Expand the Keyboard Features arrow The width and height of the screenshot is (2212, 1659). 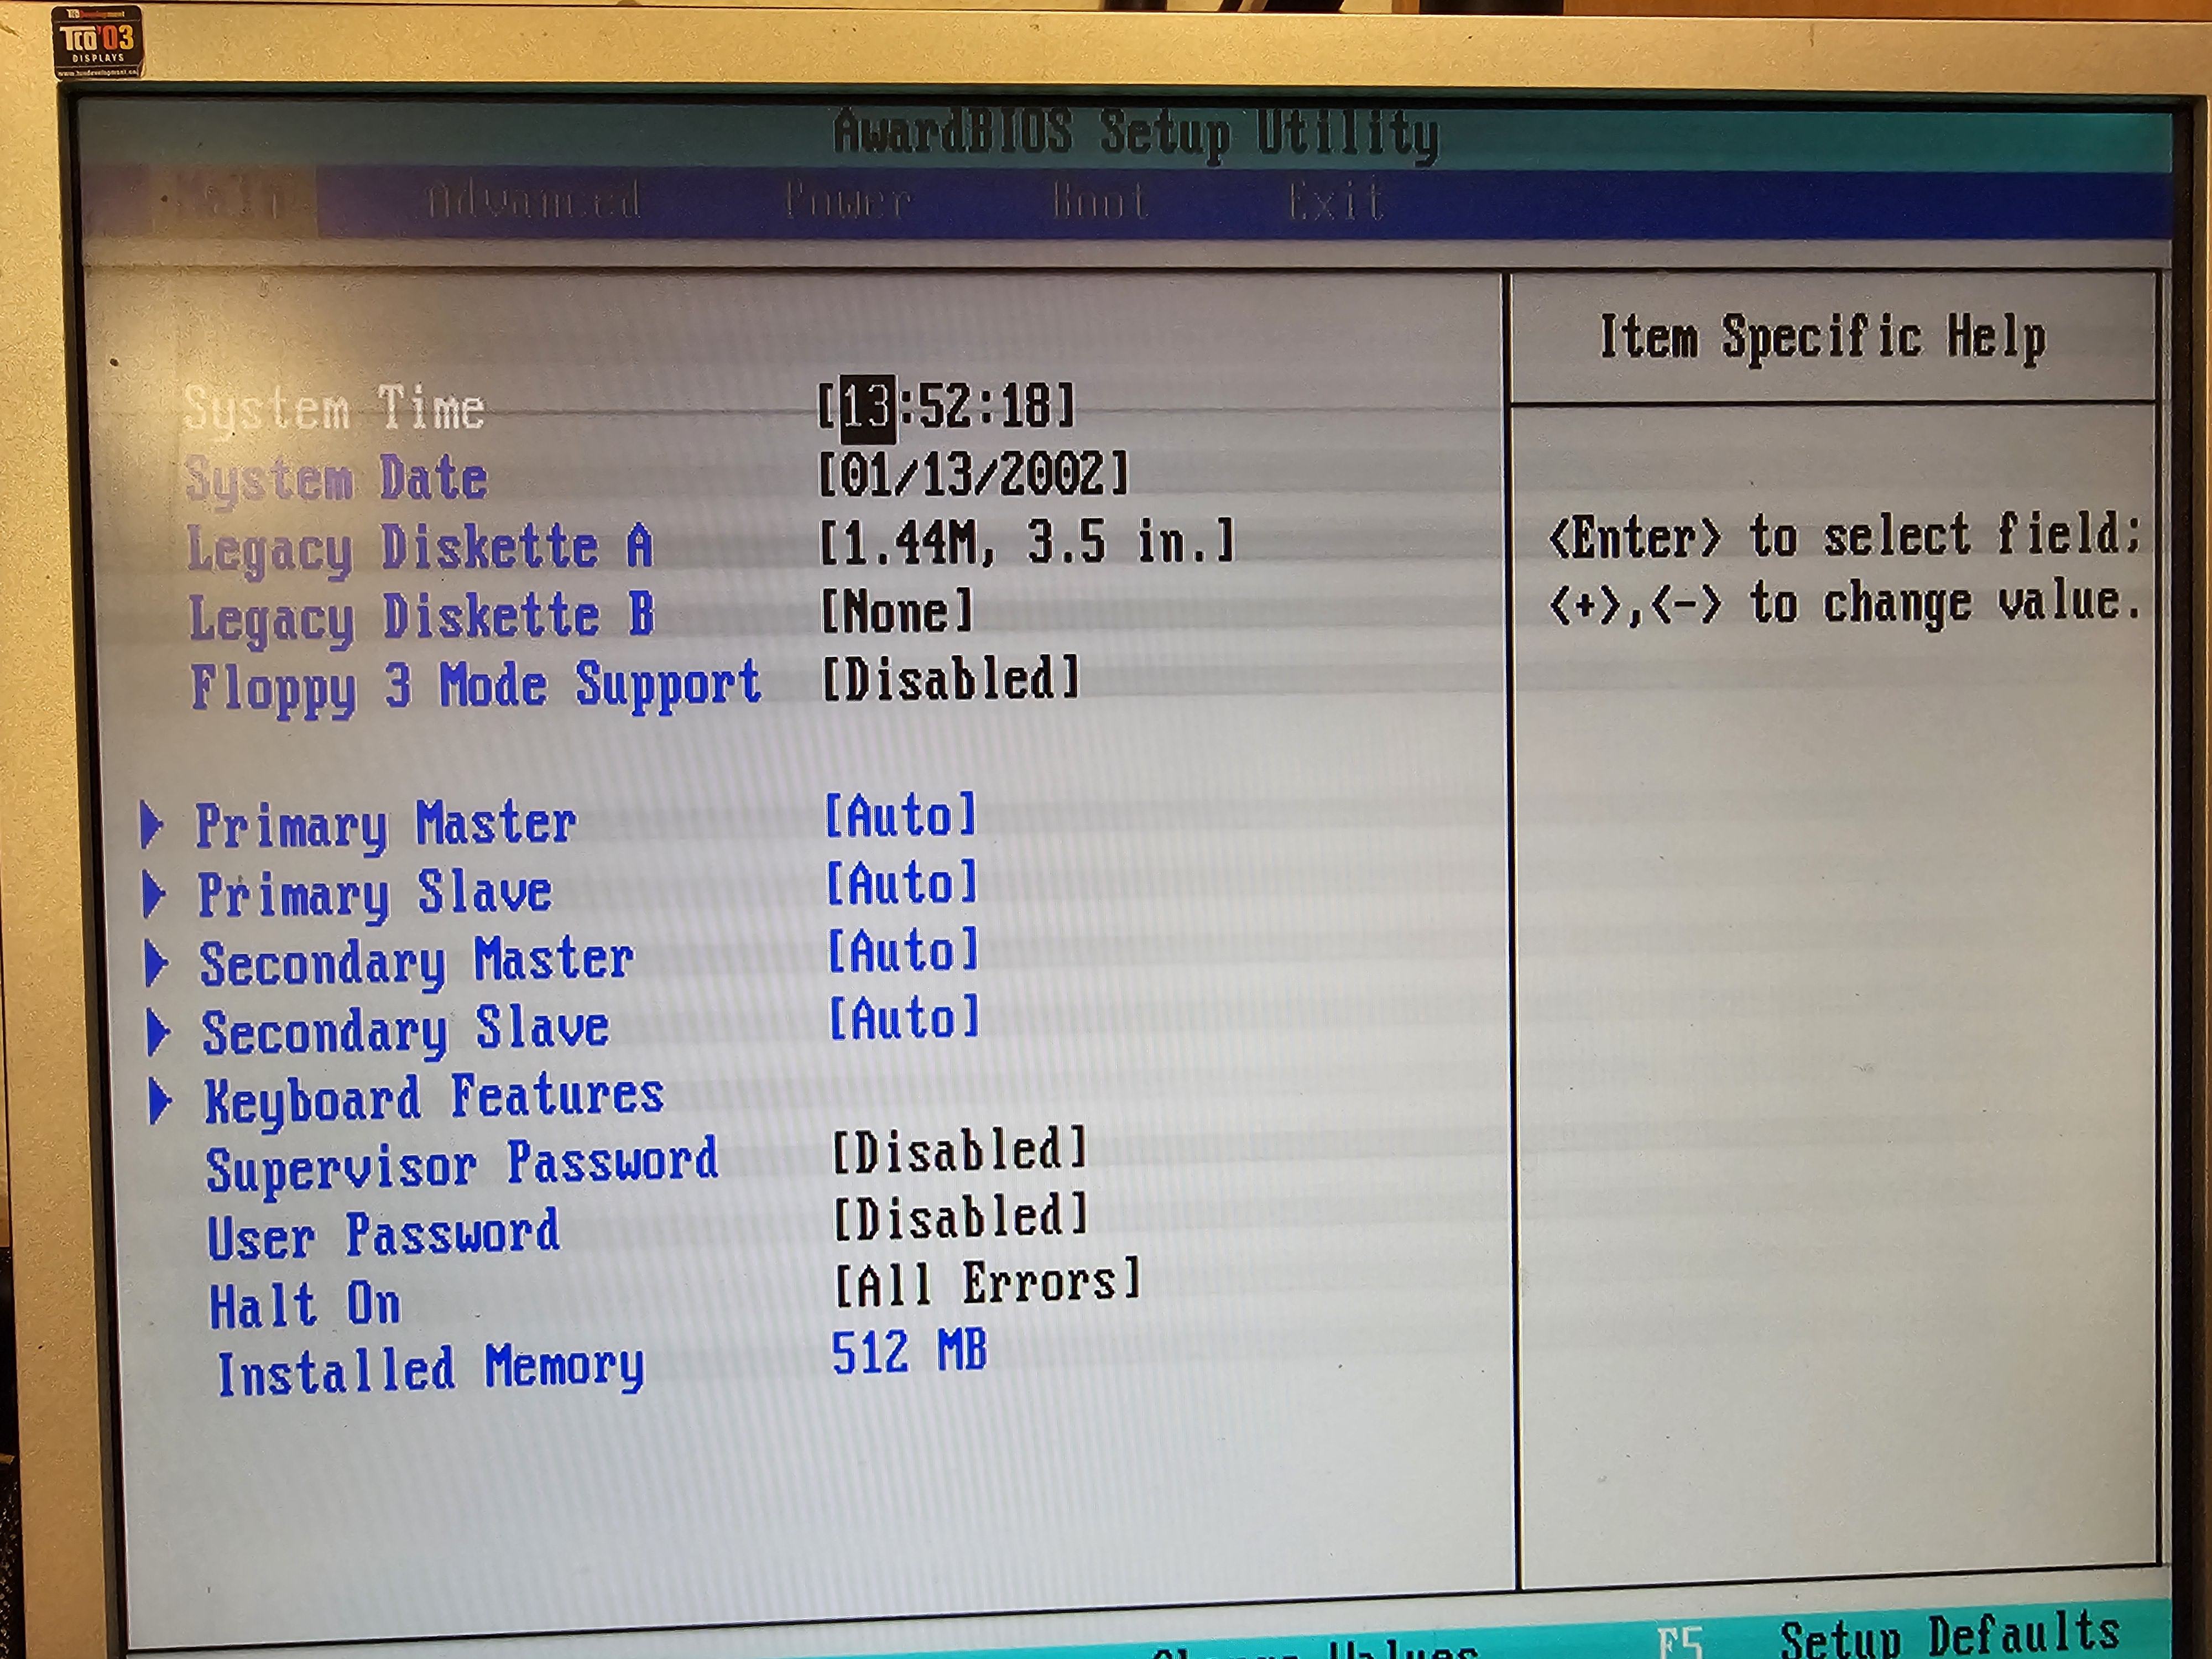coord(160,1102)
